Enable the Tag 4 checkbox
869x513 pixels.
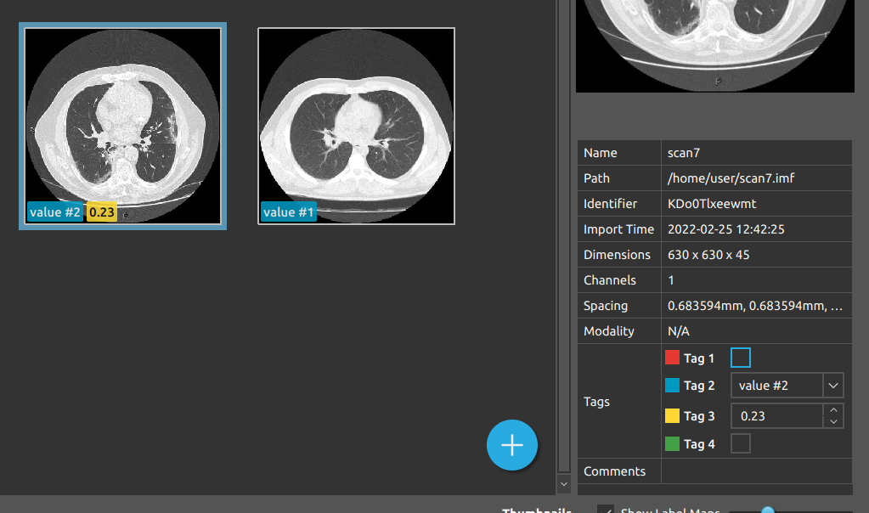tap(741, 443)
